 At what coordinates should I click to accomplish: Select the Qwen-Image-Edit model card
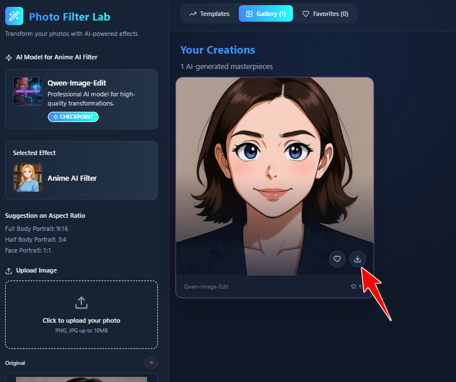coord(81,99)
